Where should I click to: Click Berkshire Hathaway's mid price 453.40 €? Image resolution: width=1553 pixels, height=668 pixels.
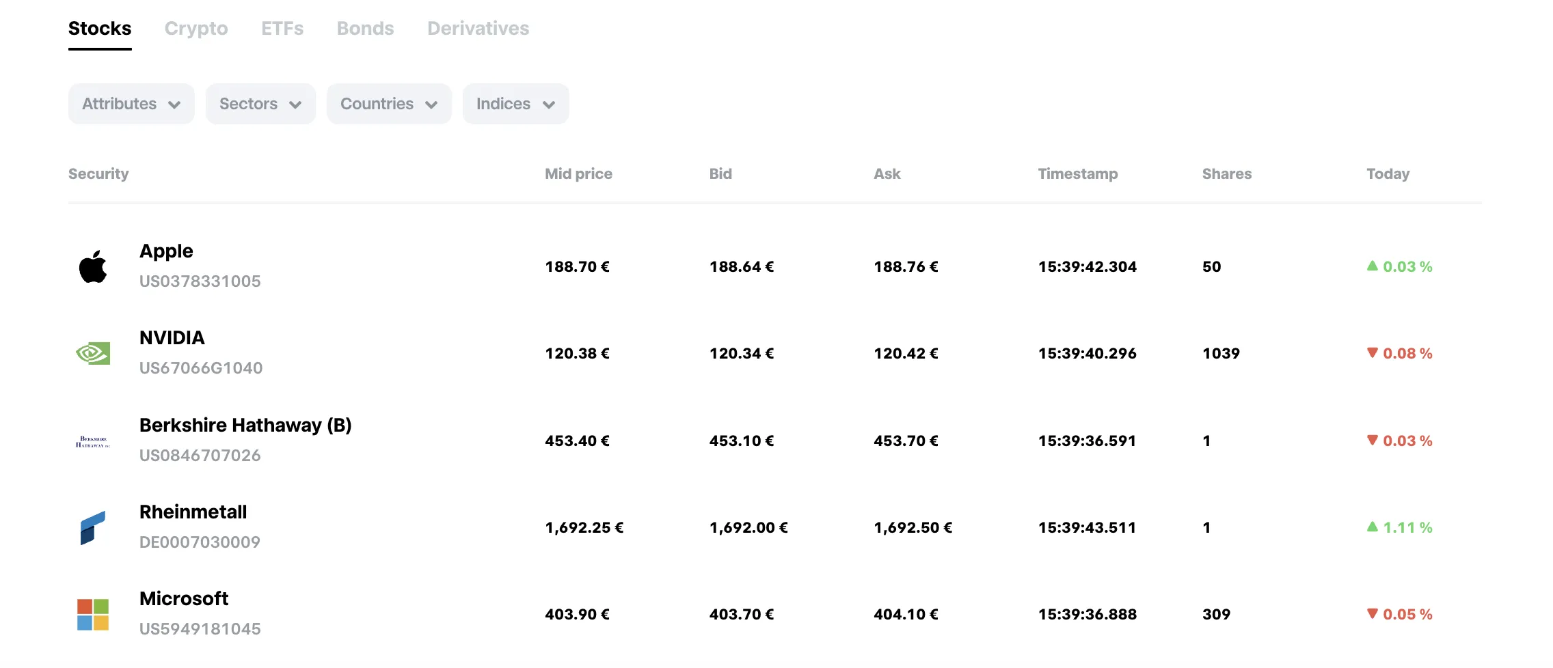tap(577, 441)
